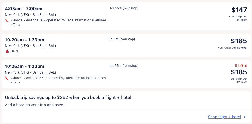Click 4h 55m Nonstop on first flight

click(x=124, y=8)
